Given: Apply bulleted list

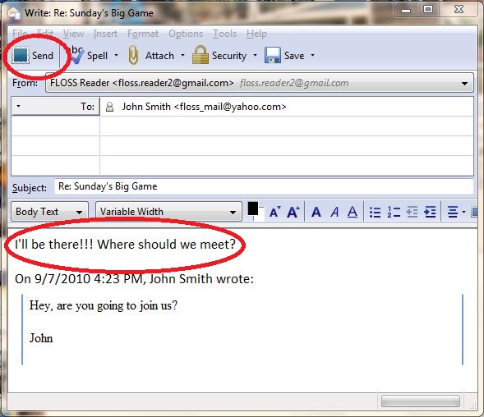Looking at the screenshot, I should coord(375,212).
